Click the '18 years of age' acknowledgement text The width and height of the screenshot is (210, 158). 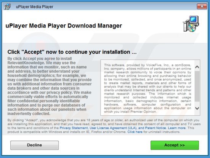point(104,126)
